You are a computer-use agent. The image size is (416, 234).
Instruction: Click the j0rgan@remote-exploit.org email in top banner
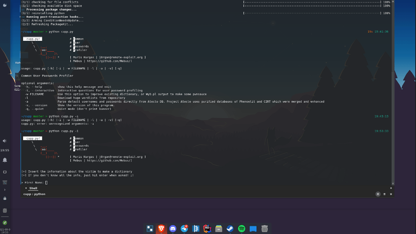pyautogui.click(x=121, y=57)
